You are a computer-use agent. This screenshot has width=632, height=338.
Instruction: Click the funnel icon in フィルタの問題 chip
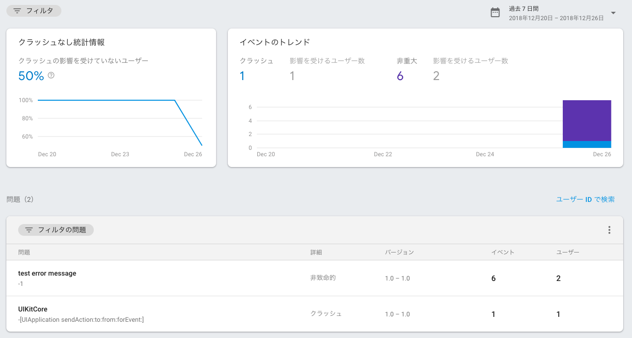click(28, 229)
